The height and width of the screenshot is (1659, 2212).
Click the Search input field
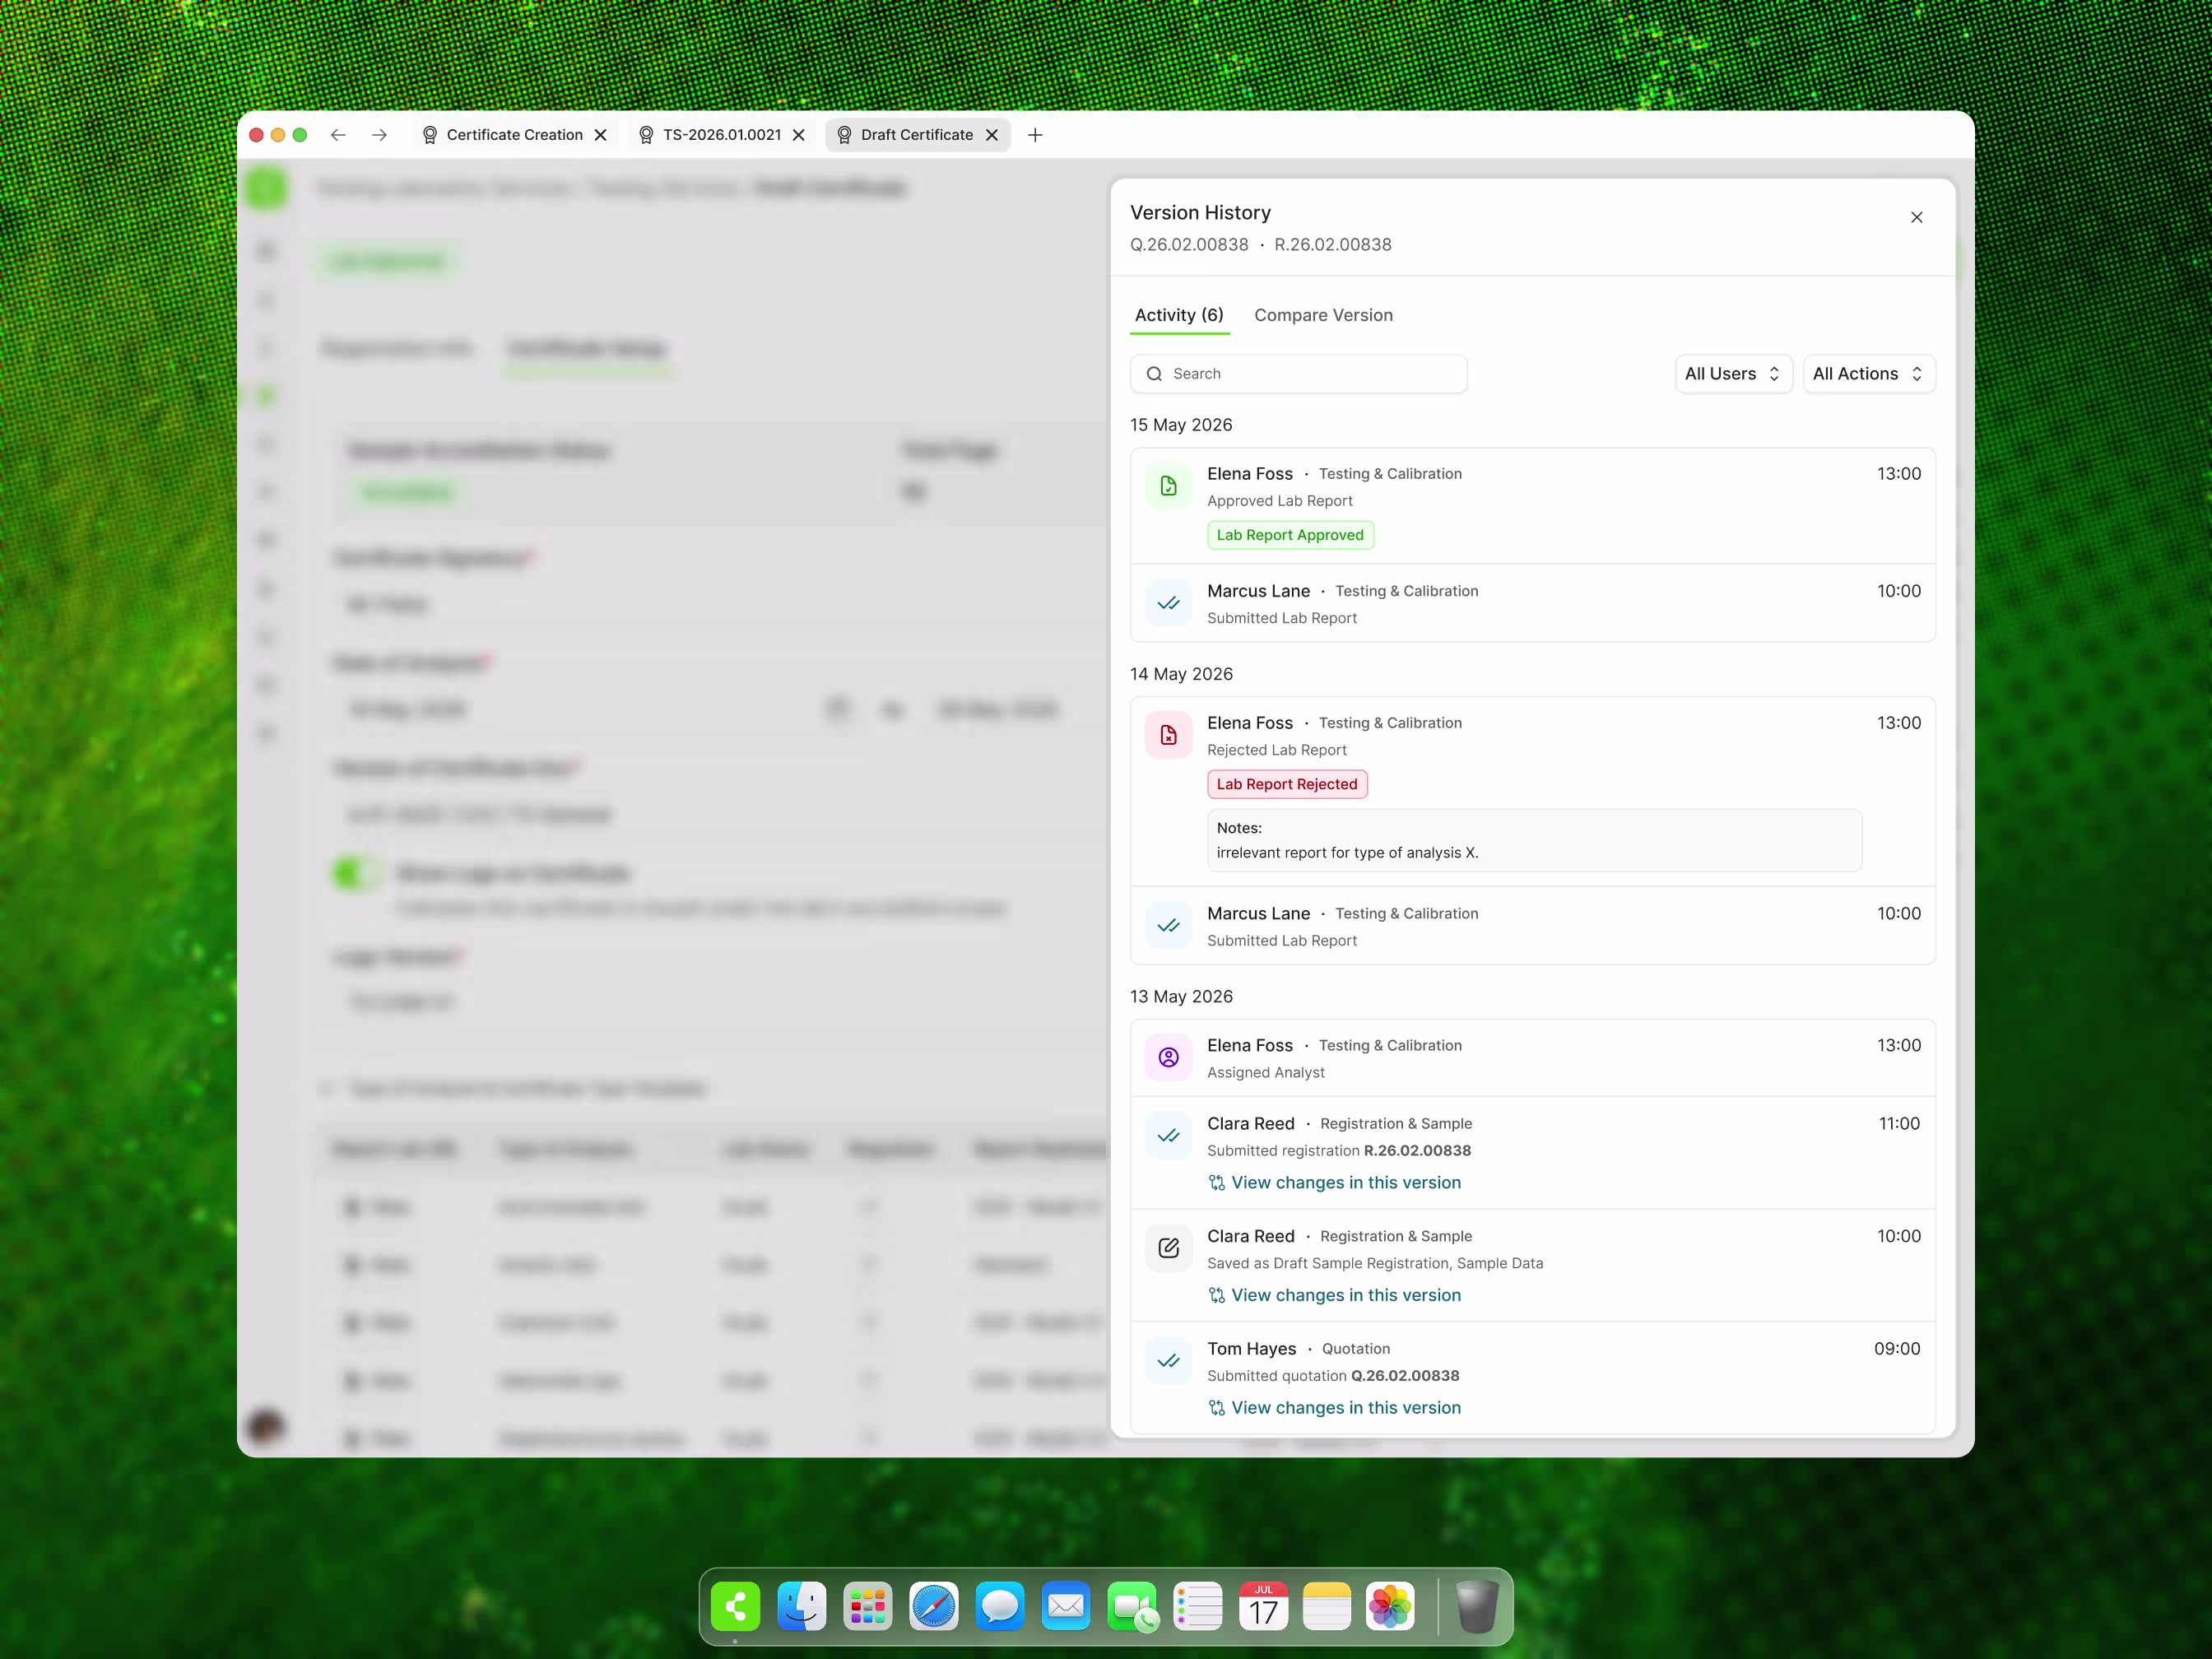pos(1298,374)
